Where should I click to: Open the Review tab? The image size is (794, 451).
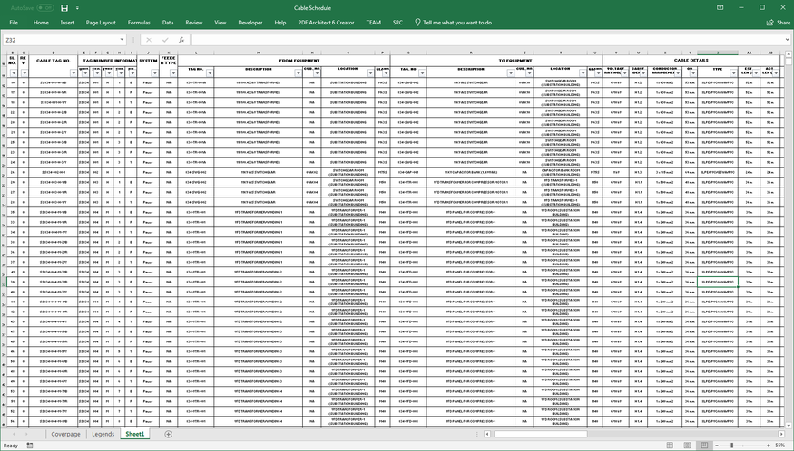point(194,23)
